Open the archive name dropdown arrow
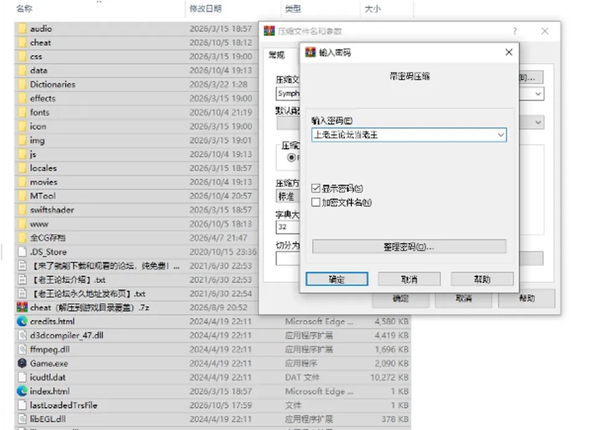594x430 pixels. 538,93
